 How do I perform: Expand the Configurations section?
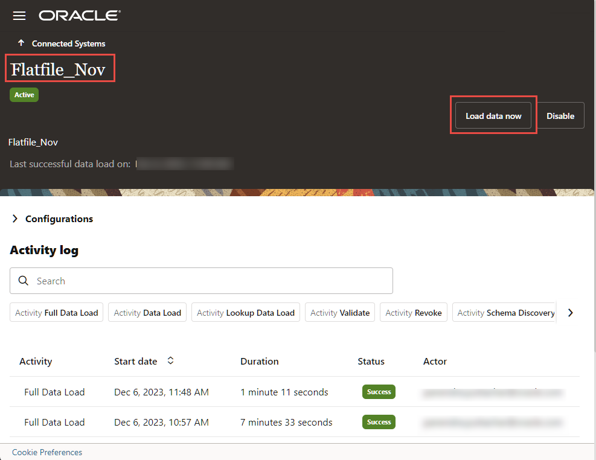(x=15, y=219)
